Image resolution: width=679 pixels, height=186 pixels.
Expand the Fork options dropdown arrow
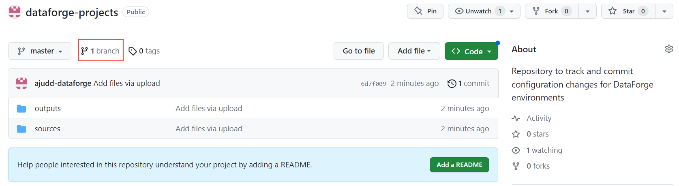[x=588, y=11]
